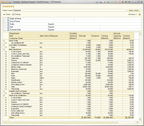
Task: Select the Receipt column header
Action: (85, 37)
